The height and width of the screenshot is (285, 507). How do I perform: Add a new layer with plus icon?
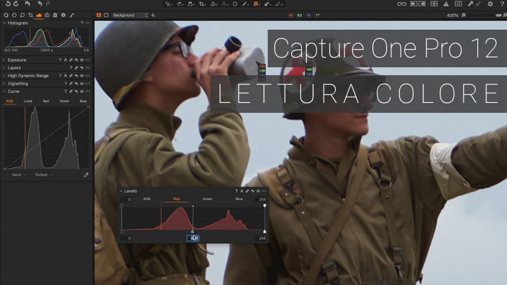(153, 15)
